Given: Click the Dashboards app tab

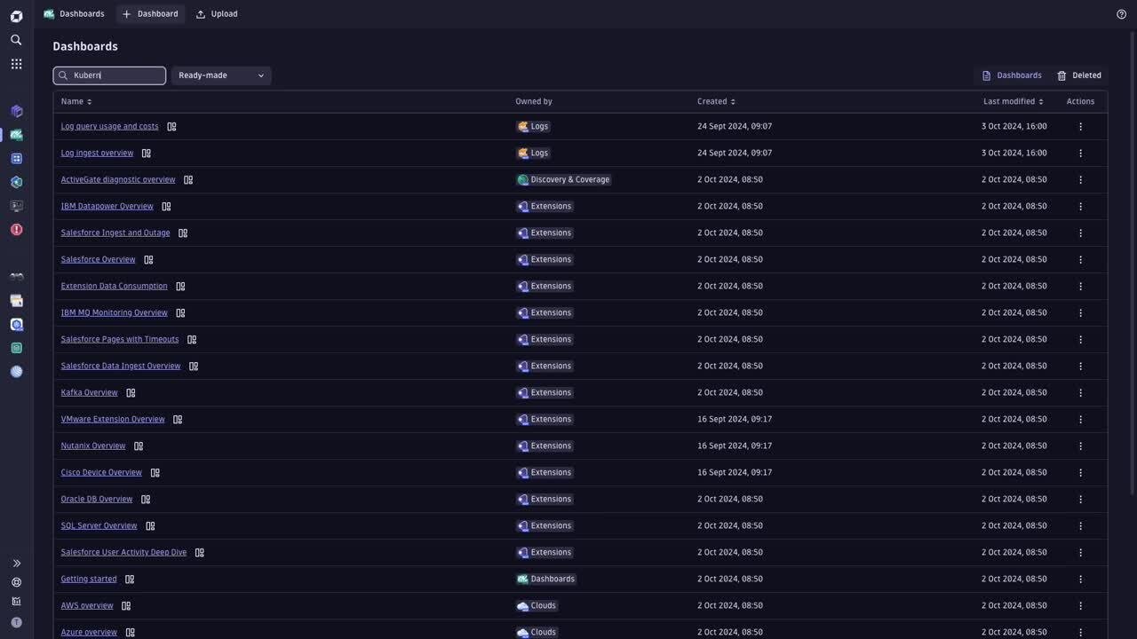Looking at the screenshot, I should (74, 14).
